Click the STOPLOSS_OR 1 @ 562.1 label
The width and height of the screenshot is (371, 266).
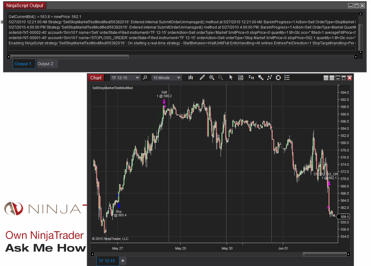coord(326,176)
